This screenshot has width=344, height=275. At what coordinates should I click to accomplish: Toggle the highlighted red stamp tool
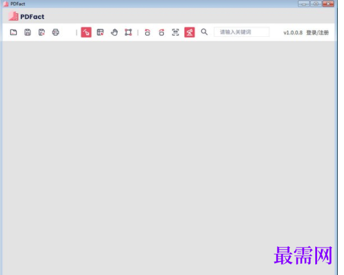(190, 32)
